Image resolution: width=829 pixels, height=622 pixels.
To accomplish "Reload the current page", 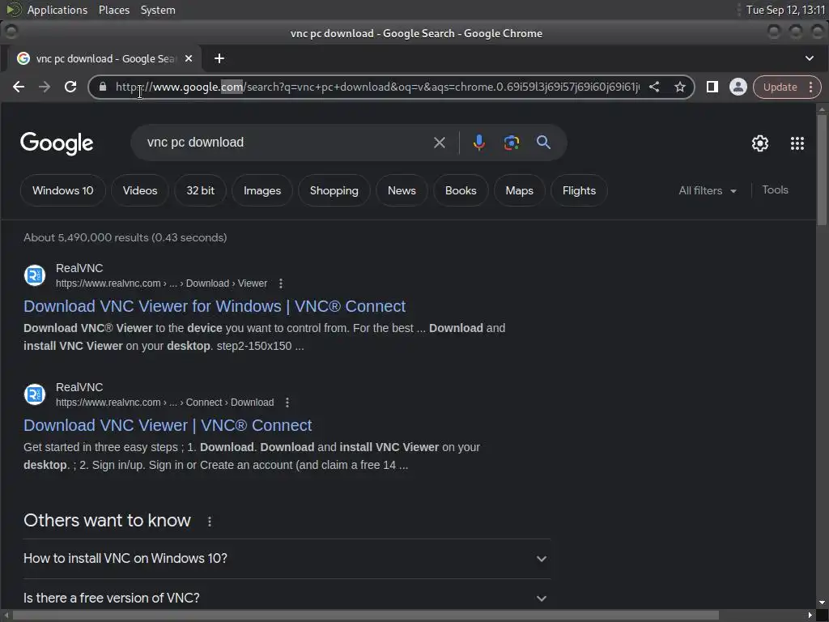I will (x=70, y=87).
